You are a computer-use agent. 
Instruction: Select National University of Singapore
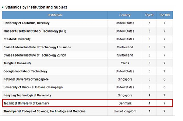coord(26,79)
